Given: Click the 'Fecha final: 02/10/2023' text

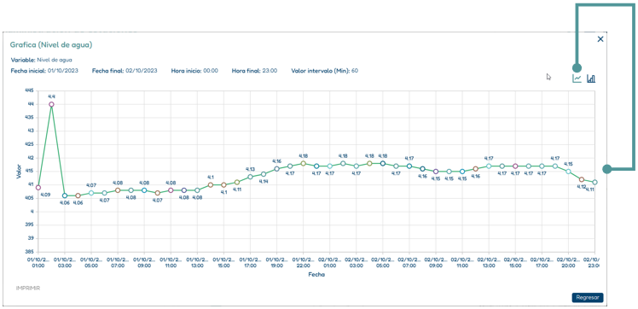Looking at the screenshot, I should 125,71.
